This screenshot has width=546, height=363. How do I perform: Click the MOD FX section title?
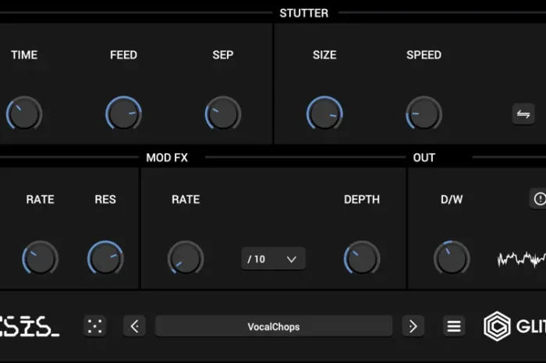tap(167, 158)
